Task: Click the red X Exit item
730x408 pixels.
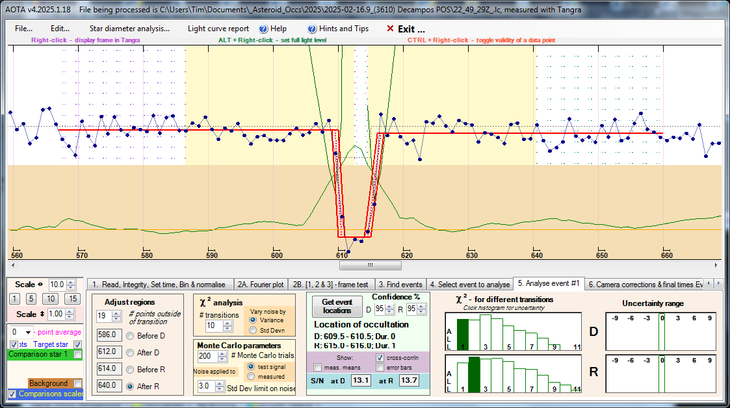Action: (x=406, y=29)
